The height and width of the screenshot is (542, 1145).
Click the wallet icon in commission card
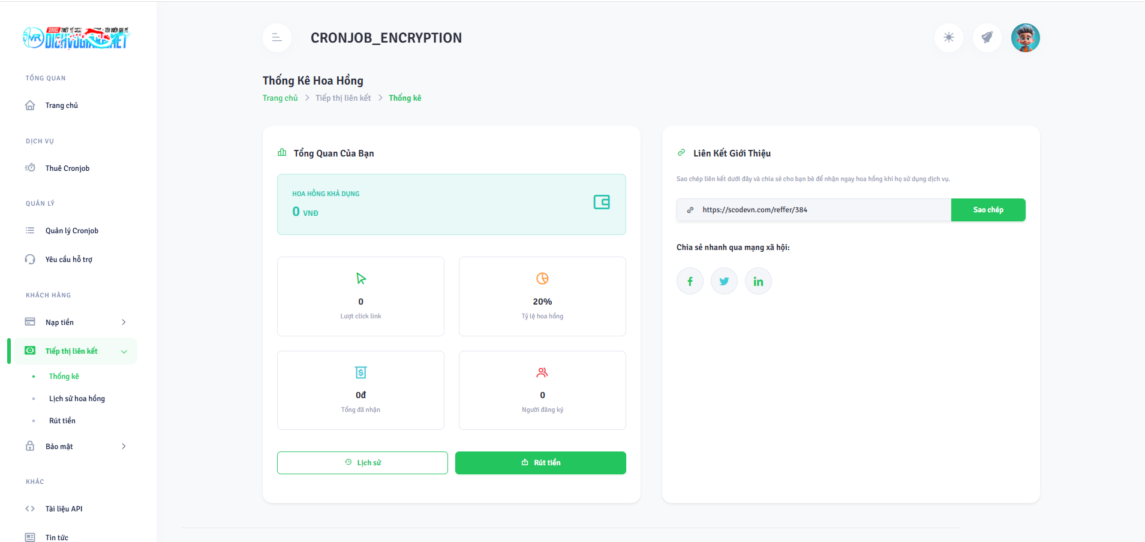pyautogui.click(x=601, y=202)
